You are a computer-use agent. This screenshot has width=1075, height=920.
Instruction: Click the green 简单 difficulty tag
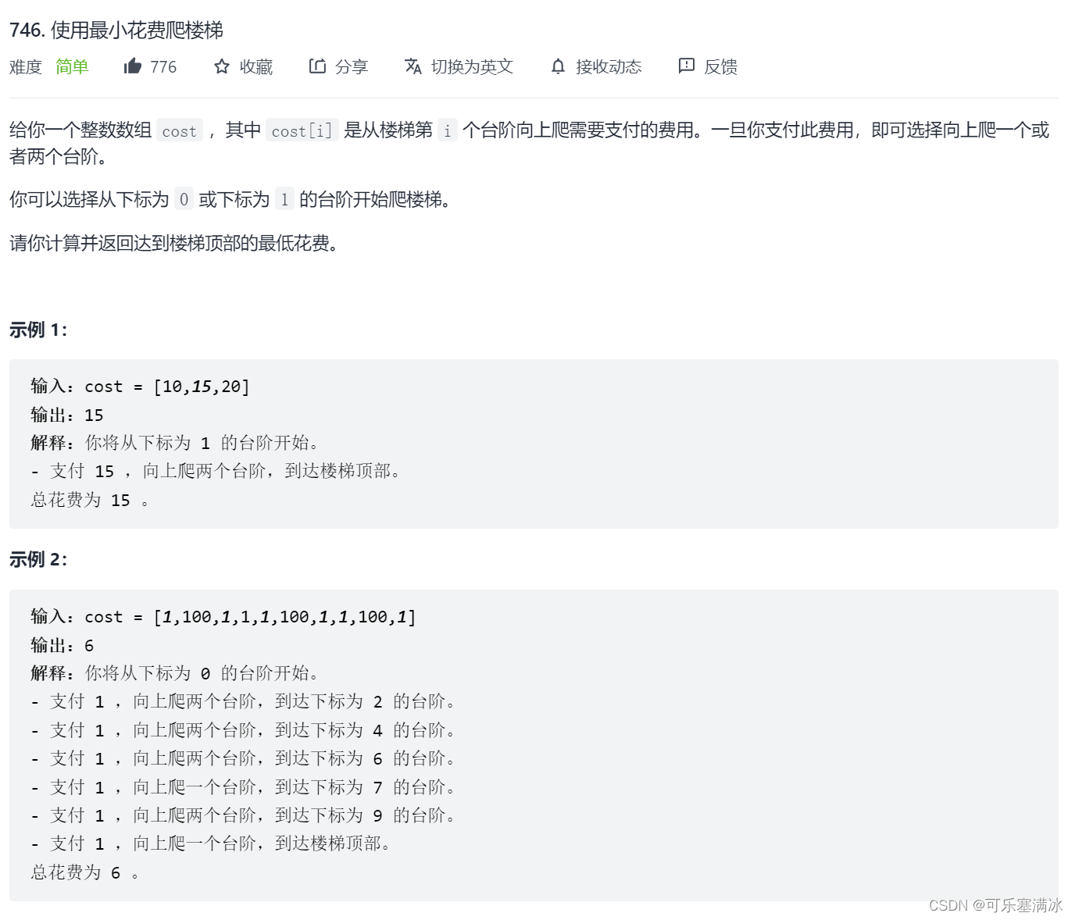click(x=71, y=66)
